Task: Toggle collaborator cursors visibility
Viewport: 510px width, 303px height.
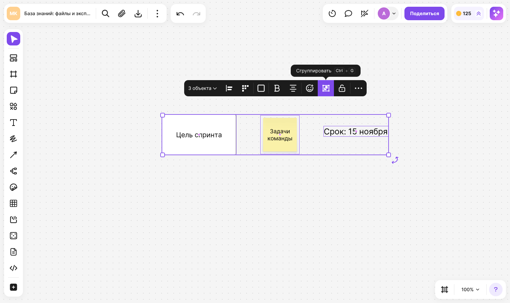Action: tap(365, 13)
